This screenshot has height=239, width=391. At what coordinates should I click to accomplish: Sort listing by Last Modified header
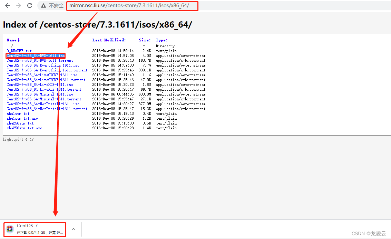pos(109,40)
